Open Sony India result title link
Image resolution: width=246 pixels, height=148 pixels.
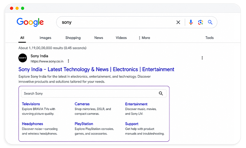point(96,70)
